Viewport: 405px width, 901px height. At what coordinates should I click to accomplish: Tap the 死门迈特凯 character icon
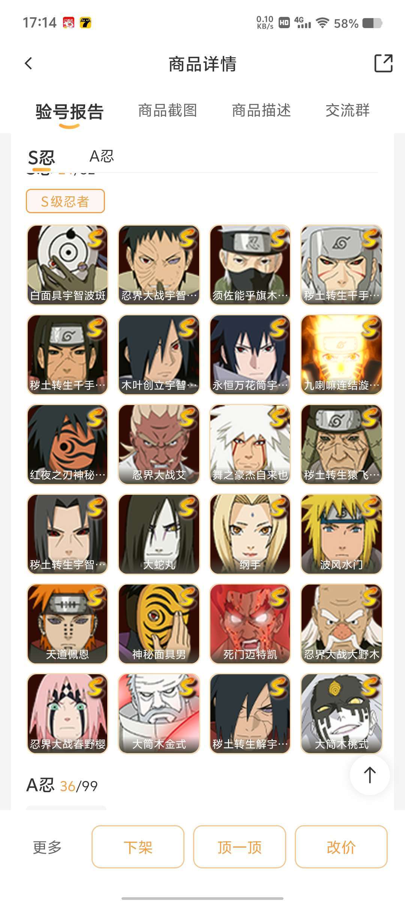coord(250,624)
